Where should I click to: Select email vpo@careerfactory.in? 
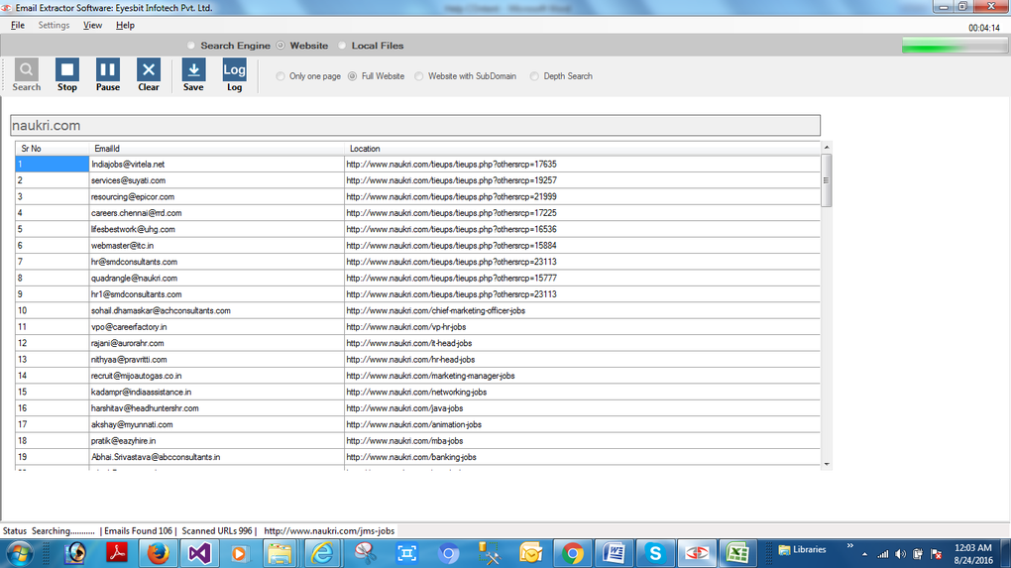tap(129, 327)
